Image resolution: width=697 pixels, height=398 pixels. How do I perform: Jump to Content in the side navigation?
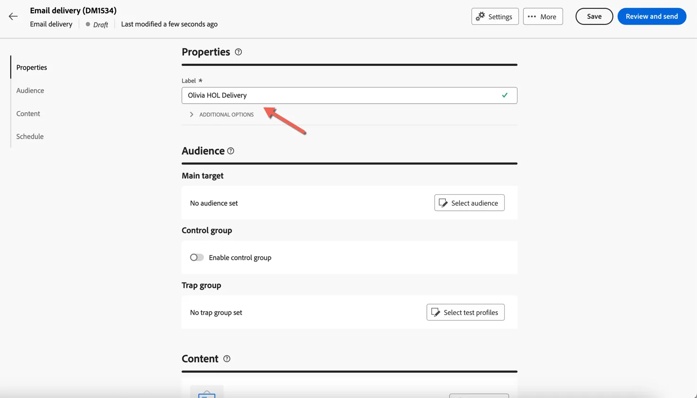(28, 114)
